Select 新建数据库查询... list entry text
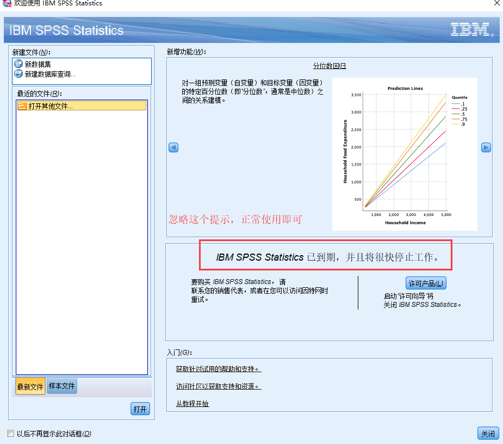503x444 pixels. tap(50, 74)
